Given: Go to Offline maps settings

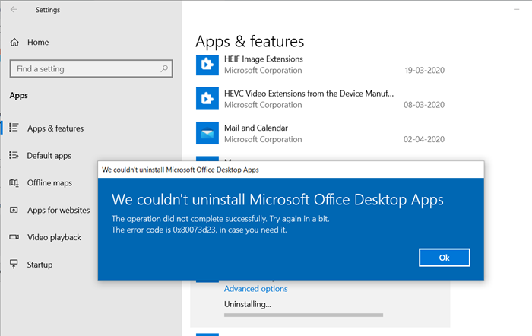Looking at the screenshot, I should pyautogui.click(x=49, y=183).
